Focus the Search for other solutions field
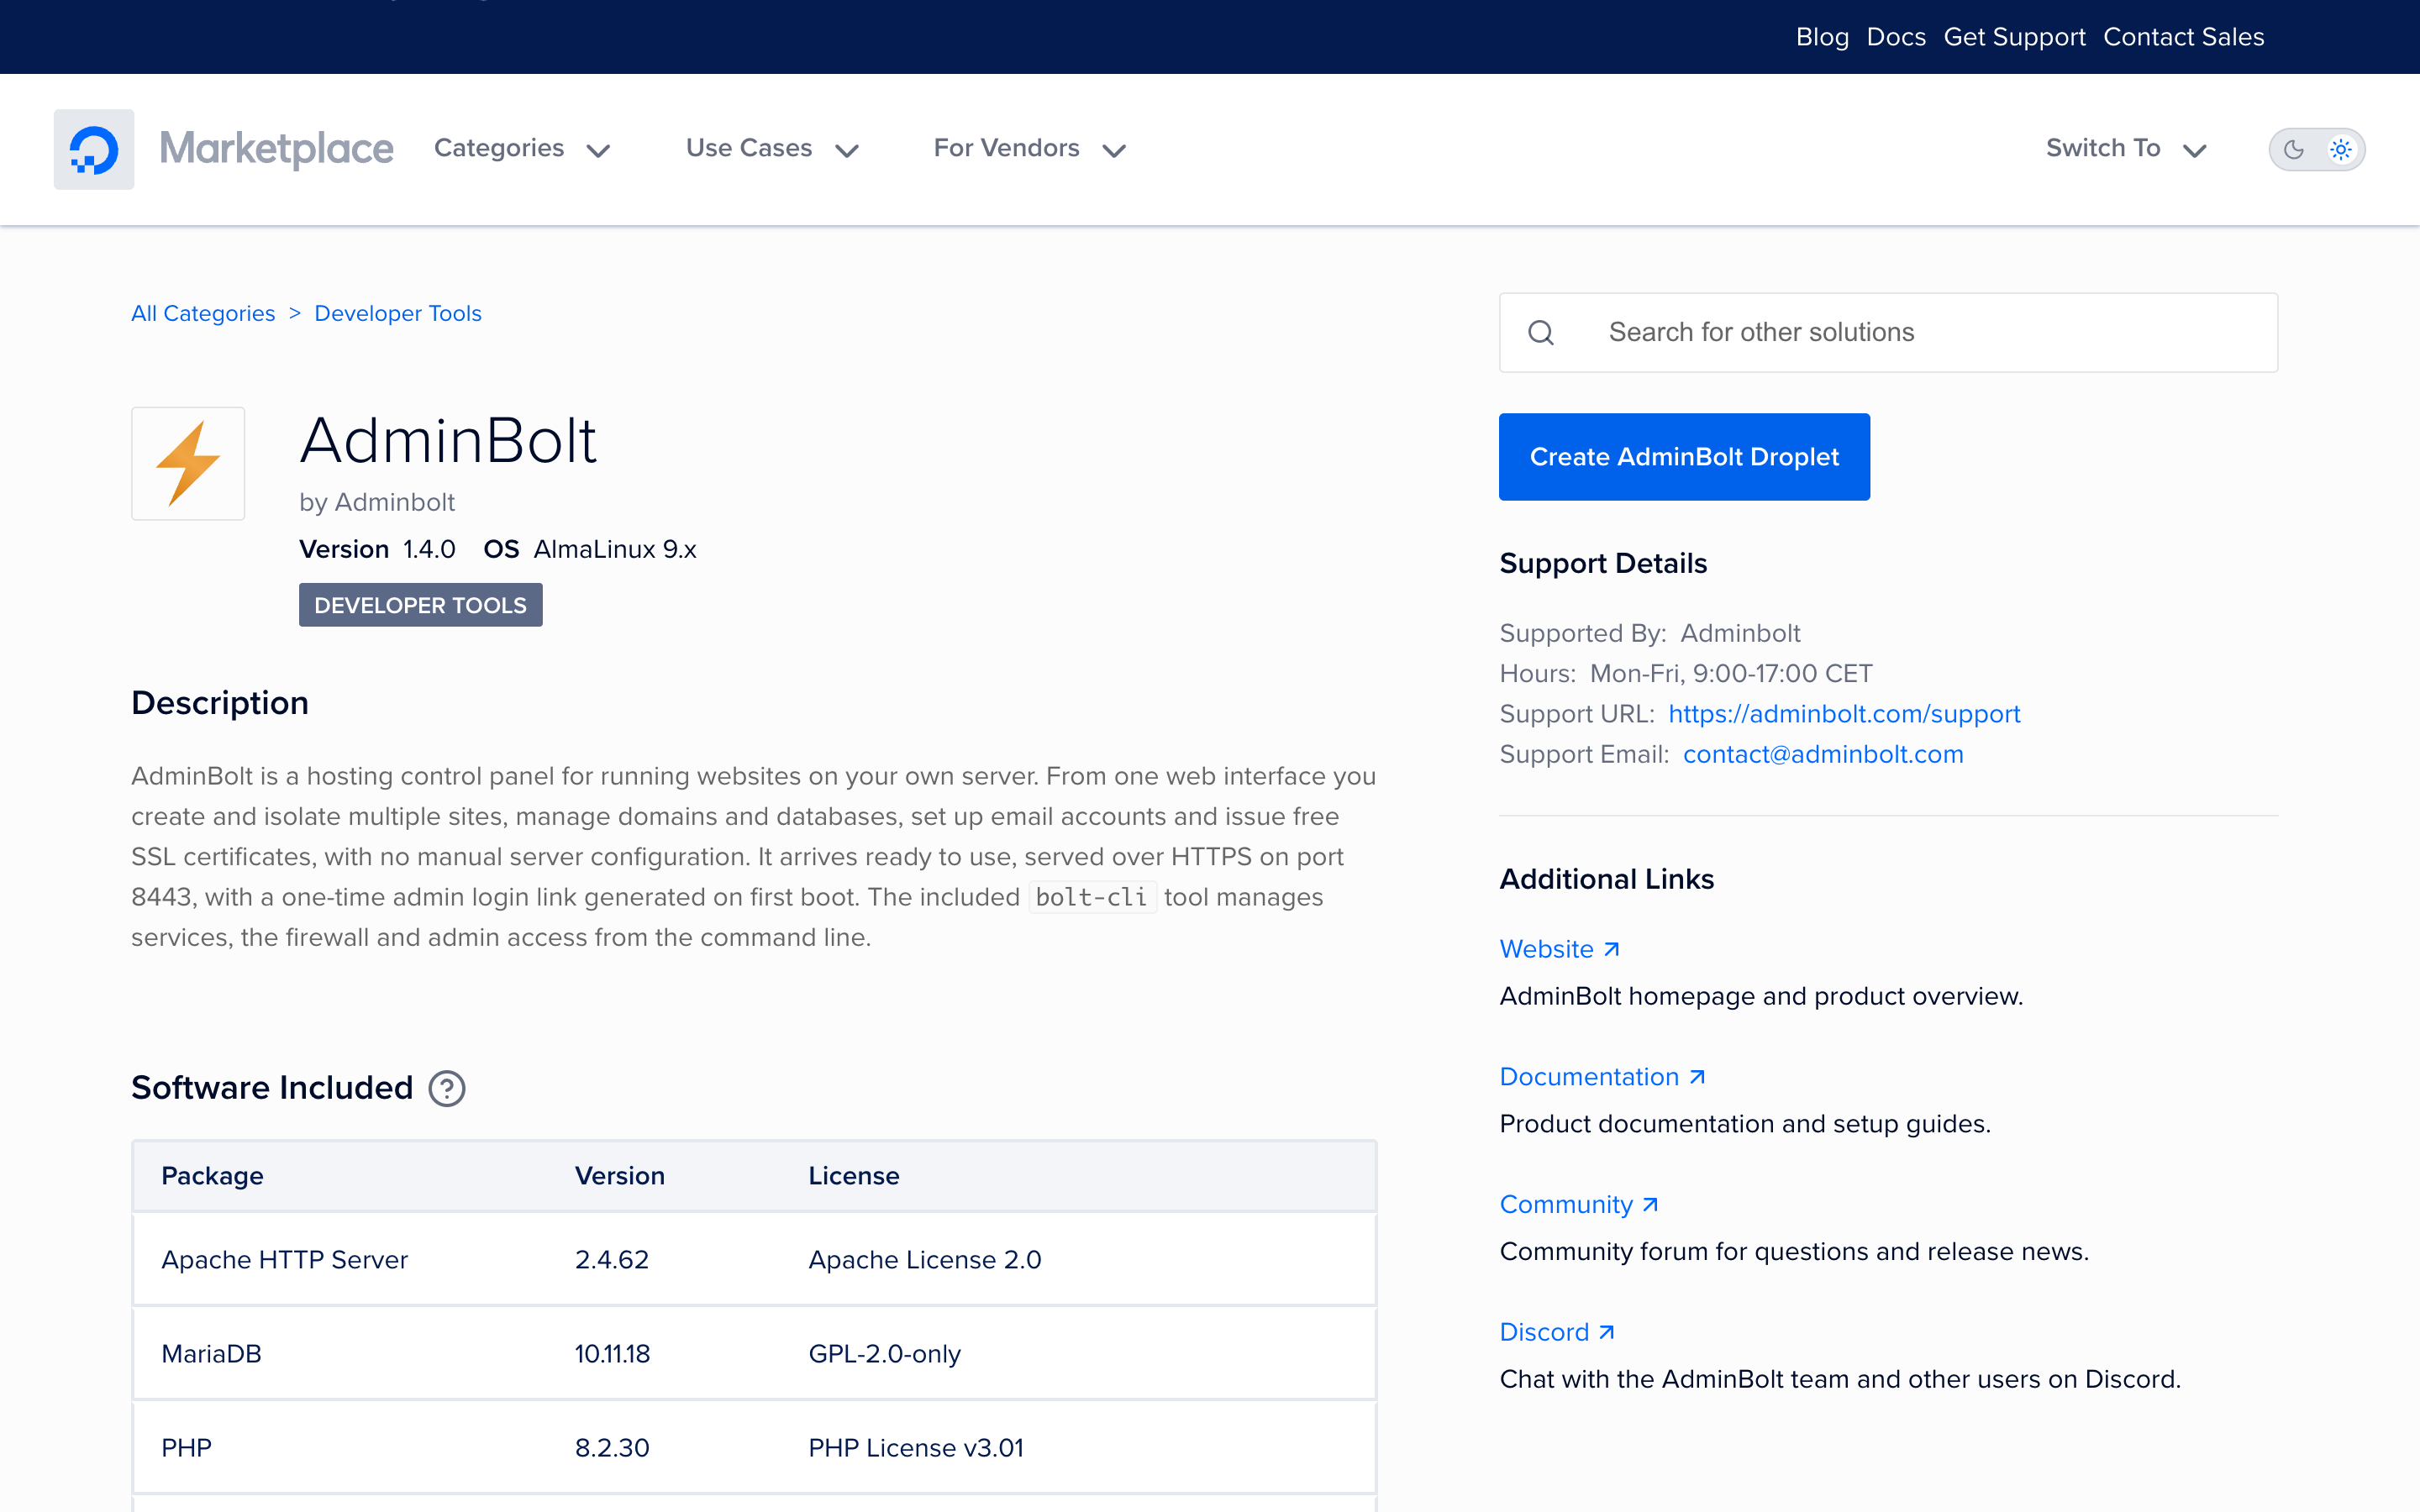Screen dimensions: 2420x1512 click(x=1888, y=333)
